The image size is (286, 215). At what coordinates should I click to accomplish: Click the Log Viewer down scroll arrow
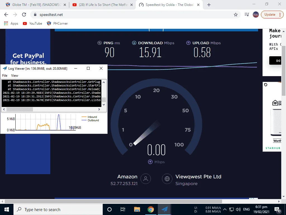pos(104,105)
